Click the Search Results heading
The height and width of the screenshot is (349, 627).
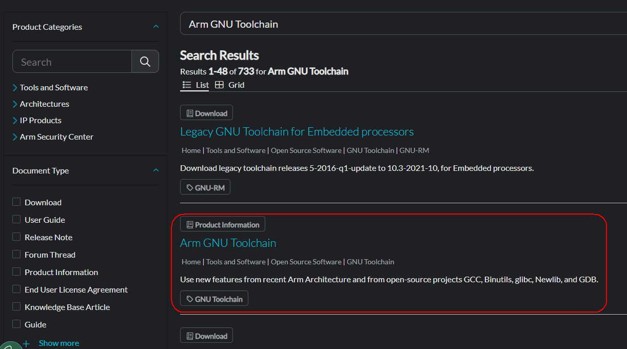220,55
